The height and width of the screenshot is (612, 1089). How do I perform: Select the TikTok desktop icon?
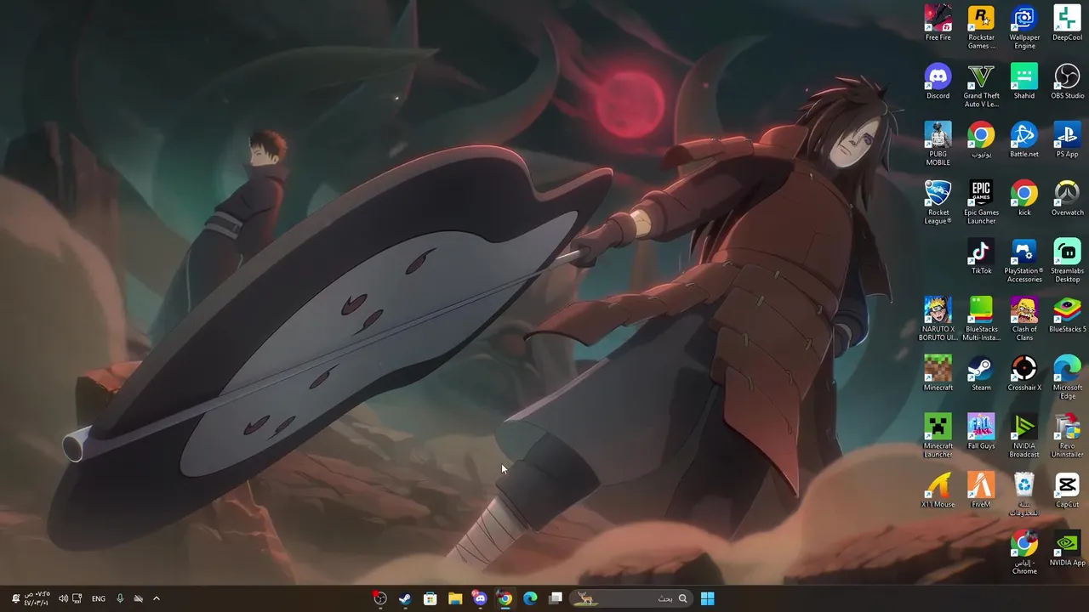(981, 258)
